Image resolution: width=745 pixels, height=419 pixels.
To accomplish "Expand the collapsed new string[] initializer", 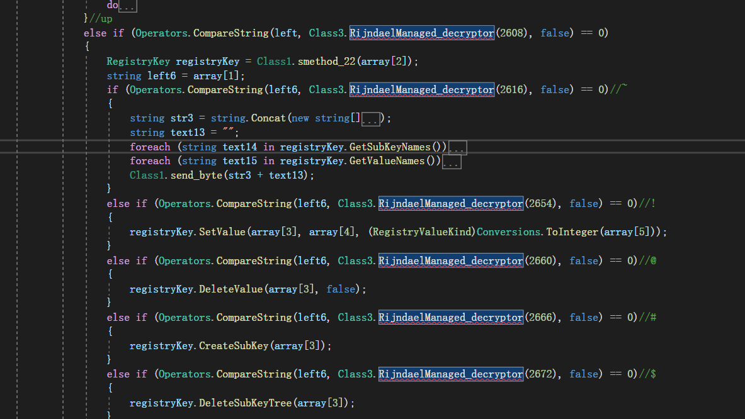I will (x=370, y=119).
